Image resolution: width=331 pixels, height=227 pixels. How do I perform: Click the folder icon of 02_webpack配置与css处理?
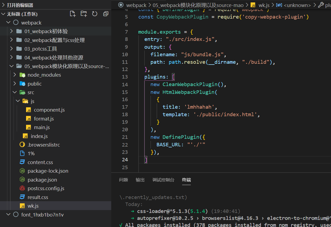pyautogui.click(x=19, y=40)
